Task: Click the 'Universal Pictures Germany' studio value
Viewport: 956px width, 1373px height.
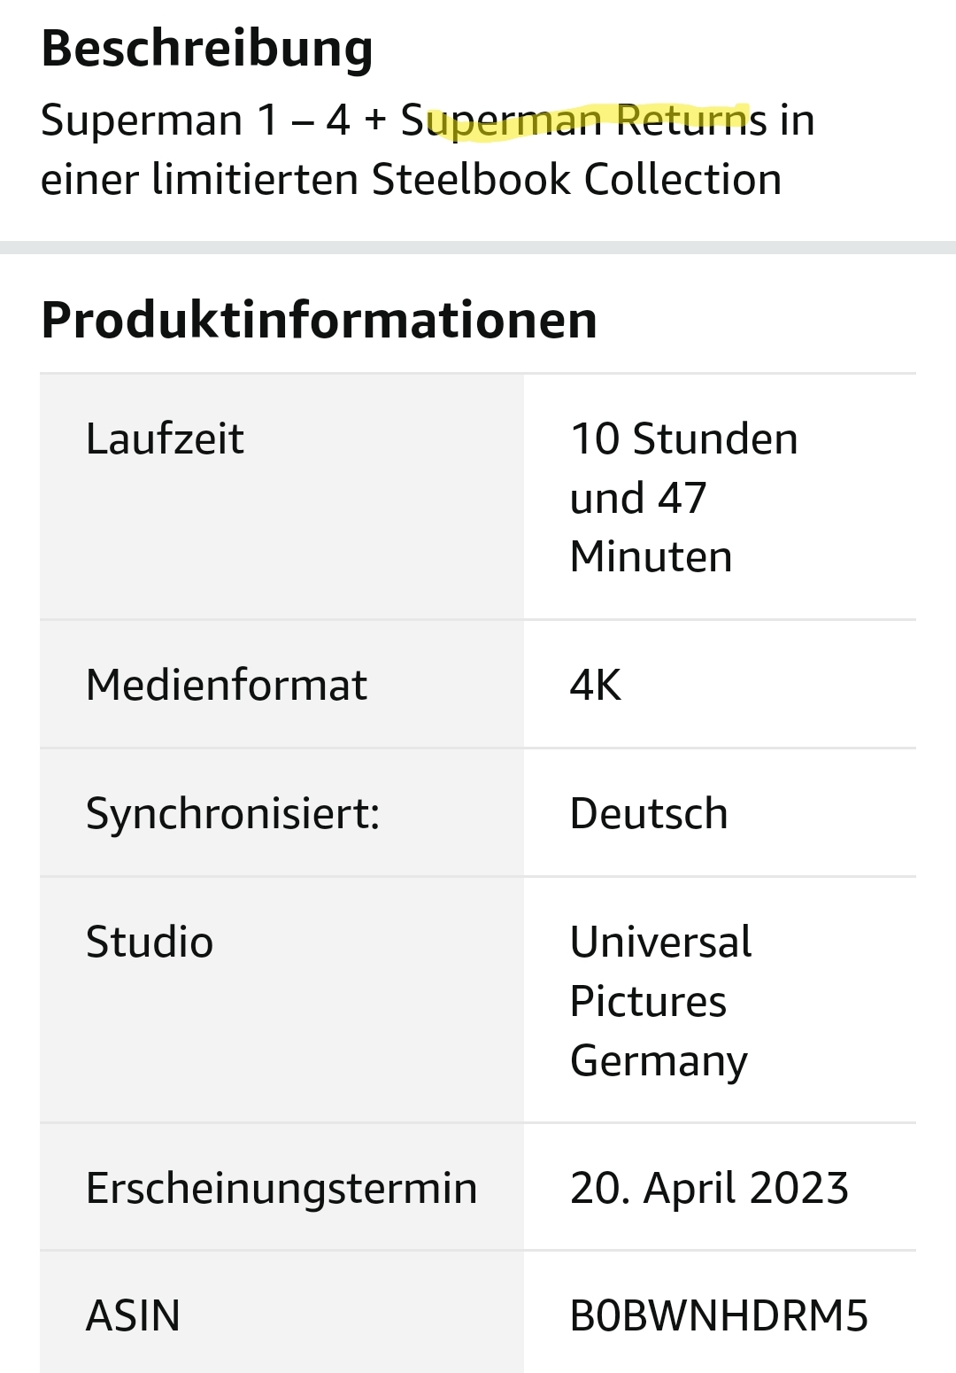Action: point(660,1001)
